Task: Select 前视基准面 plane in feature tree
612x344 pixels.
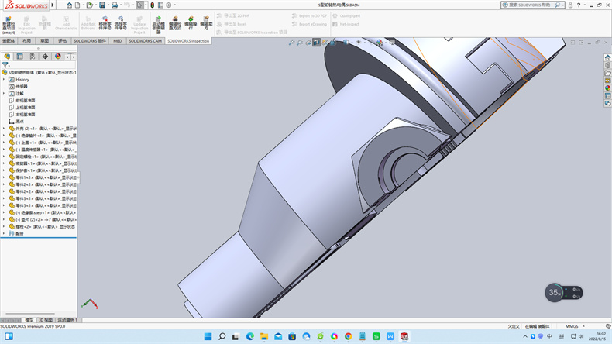Action: pyautogui.click(x=25, y=100)
